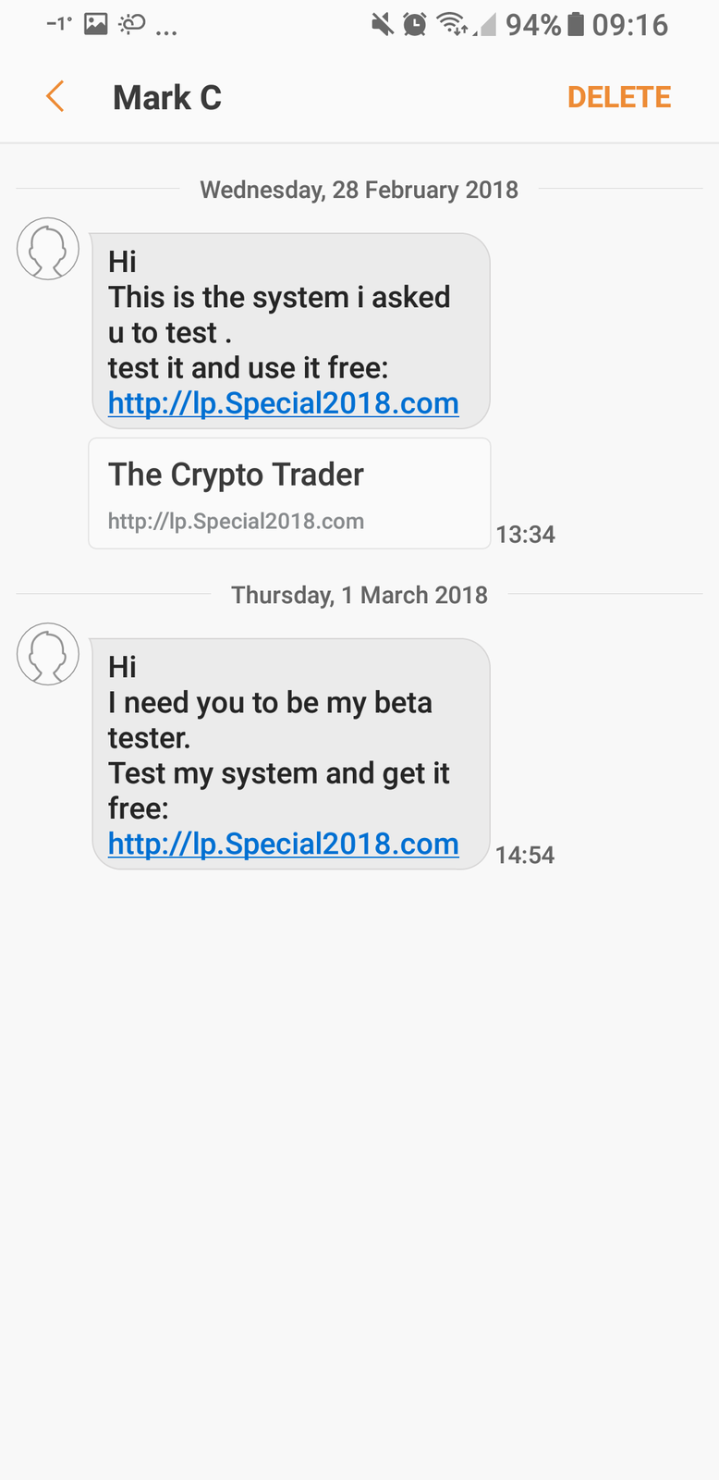This screenshot has height=1480, width=719.
Task: Tap the battery icon showing 94%
Action: (x=575, y=24)
